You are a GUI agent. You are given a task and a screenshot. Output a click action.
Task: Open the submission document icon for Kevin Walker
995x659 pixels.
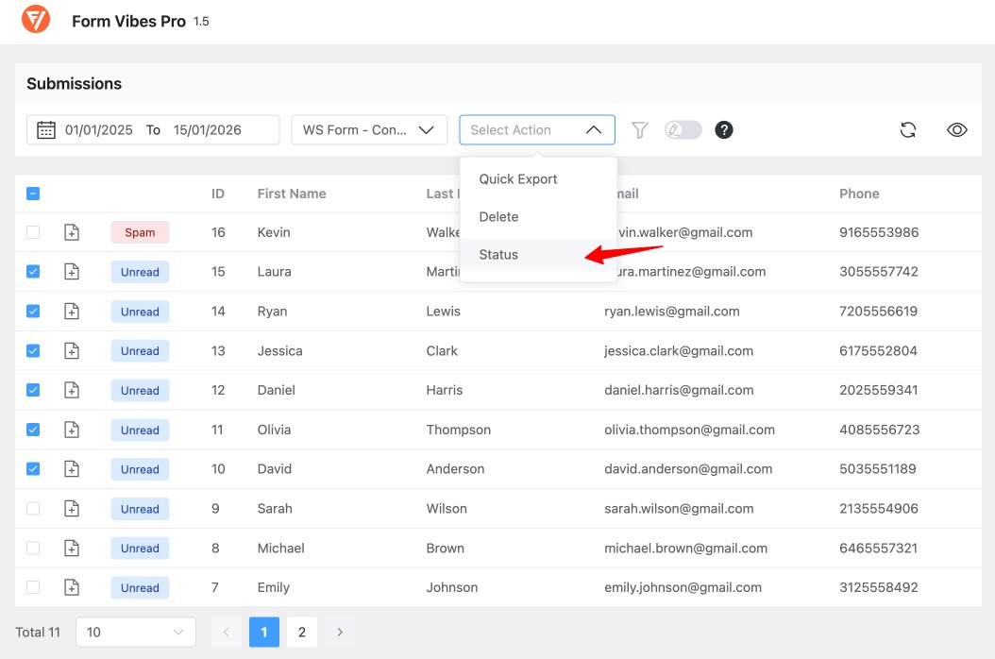point(72,231)
